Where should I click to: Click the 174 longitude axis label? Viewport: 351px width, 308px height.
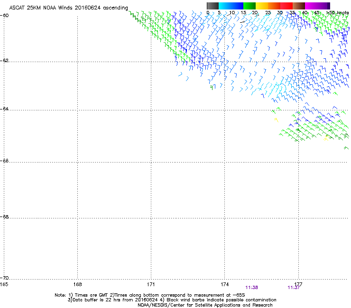(224, 284)
